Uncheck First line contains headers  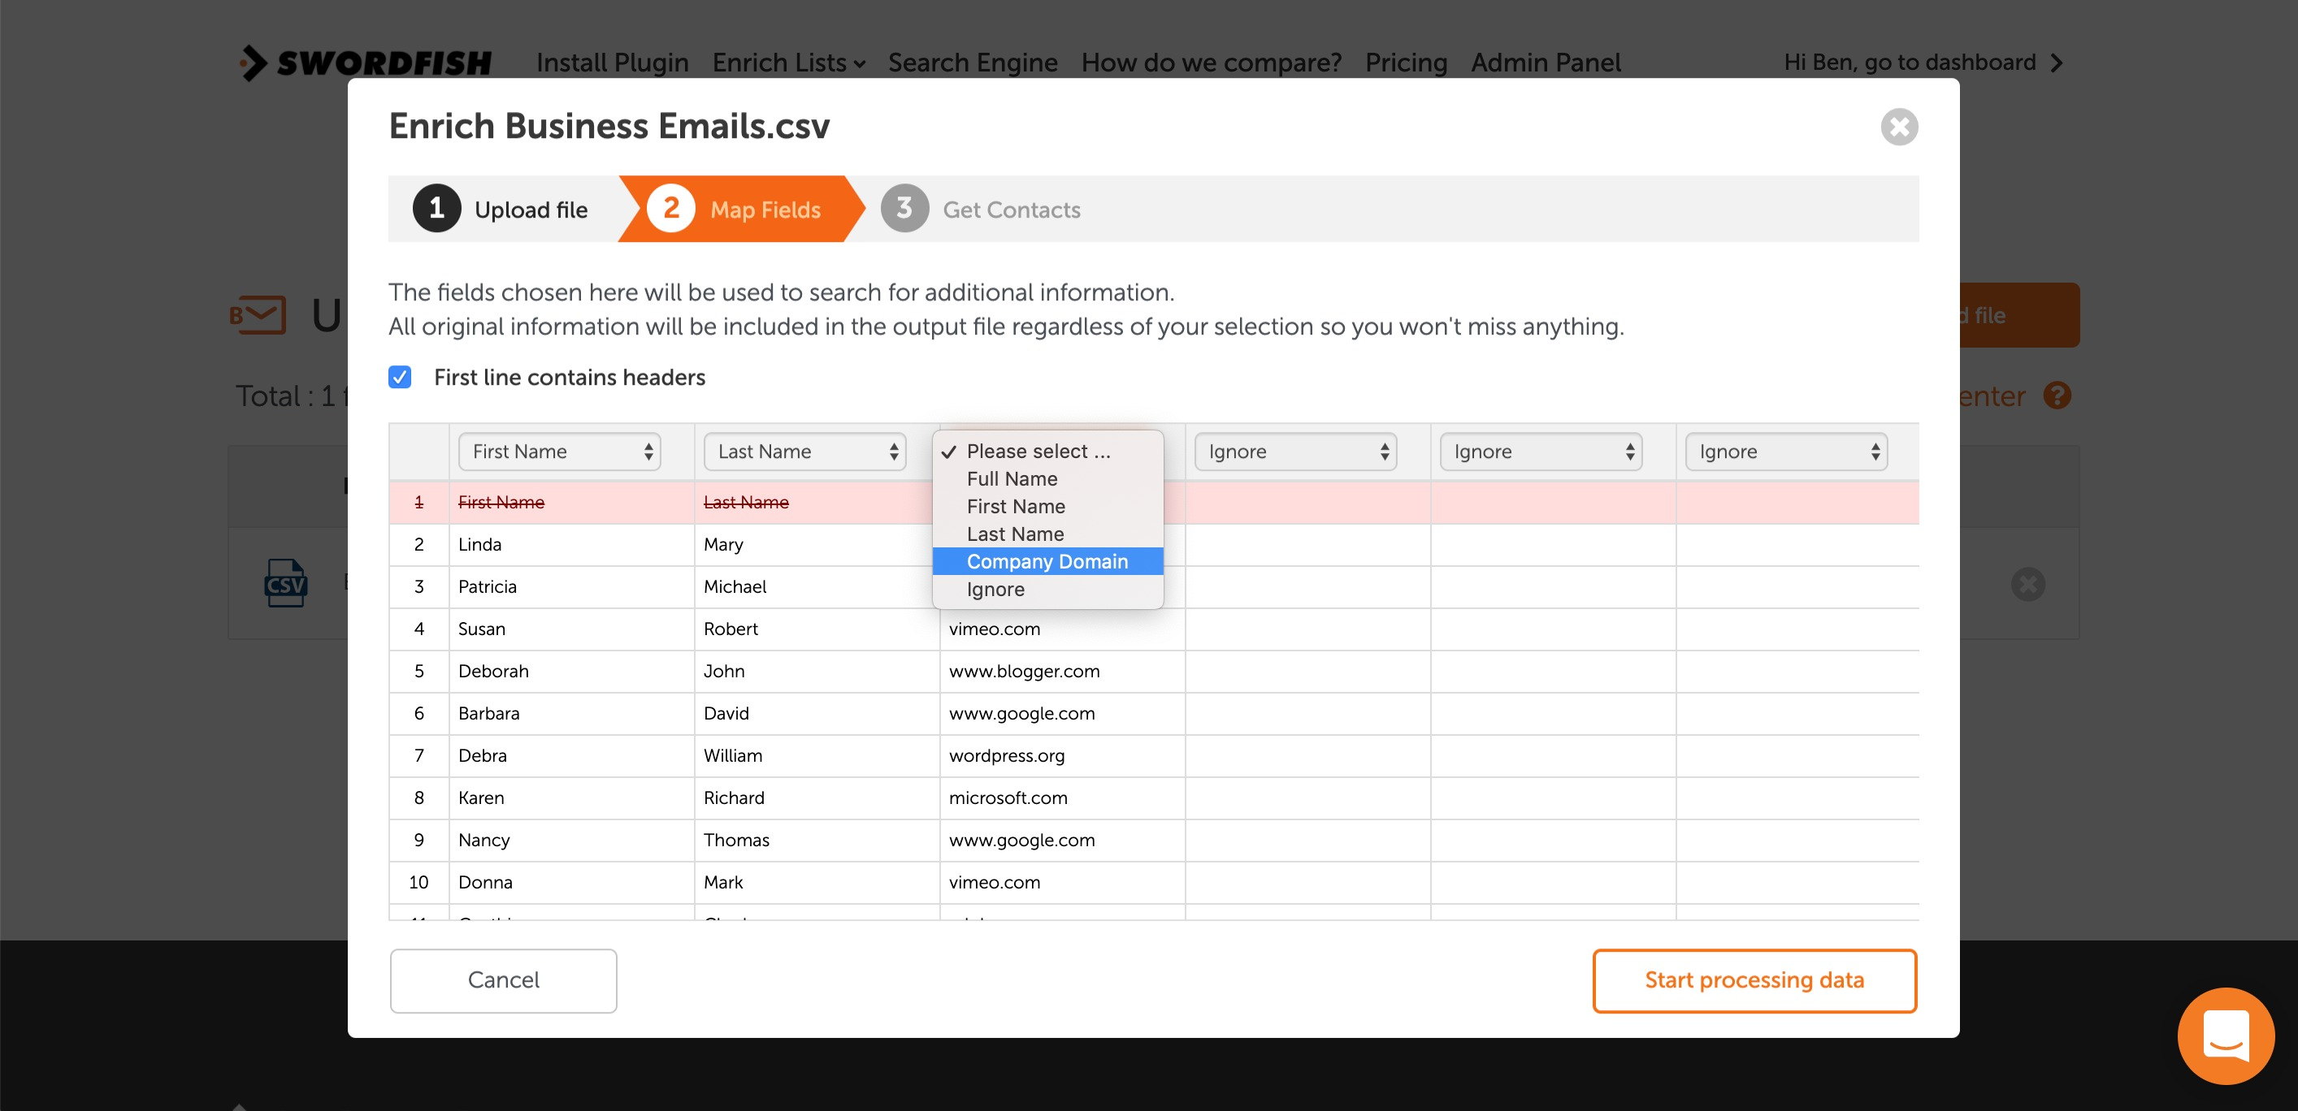[400, 377]
